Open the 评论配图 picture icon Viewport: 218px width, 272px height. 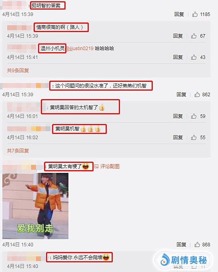96,166
